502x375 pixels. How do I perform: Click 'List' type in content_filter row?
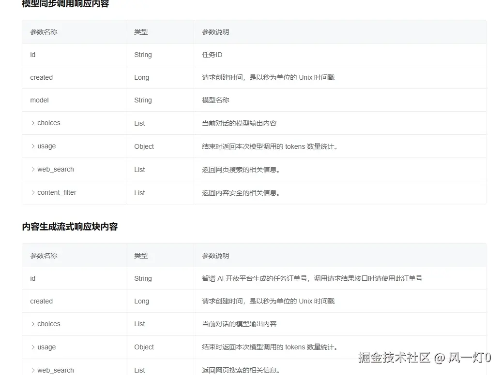(x=139, y=193)
